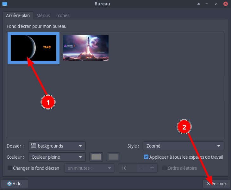Click the lifebuoy Aide help icon
This screenshot has height=190, width=231.
[9, 184]
